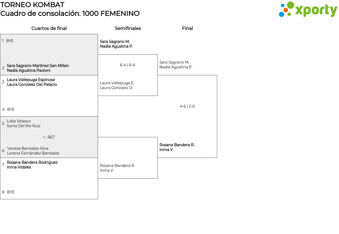Image resolution: width=339 pixels, height=234 pixels.
Task: Click the BYE in slot 8
Action: (11, 192)
